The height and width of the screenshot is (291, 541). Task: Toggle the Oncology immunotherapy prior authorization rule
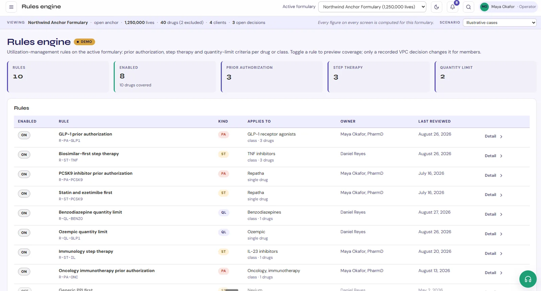coord(24,272)
